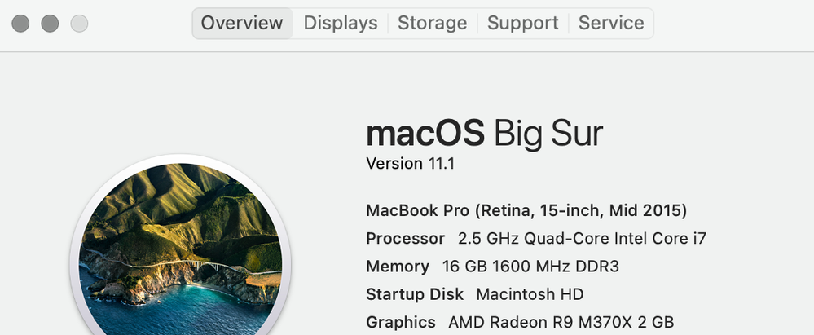Open the Service tab
Image resolution: width=814 pixels, height=335 pixels.
[611, 23]
